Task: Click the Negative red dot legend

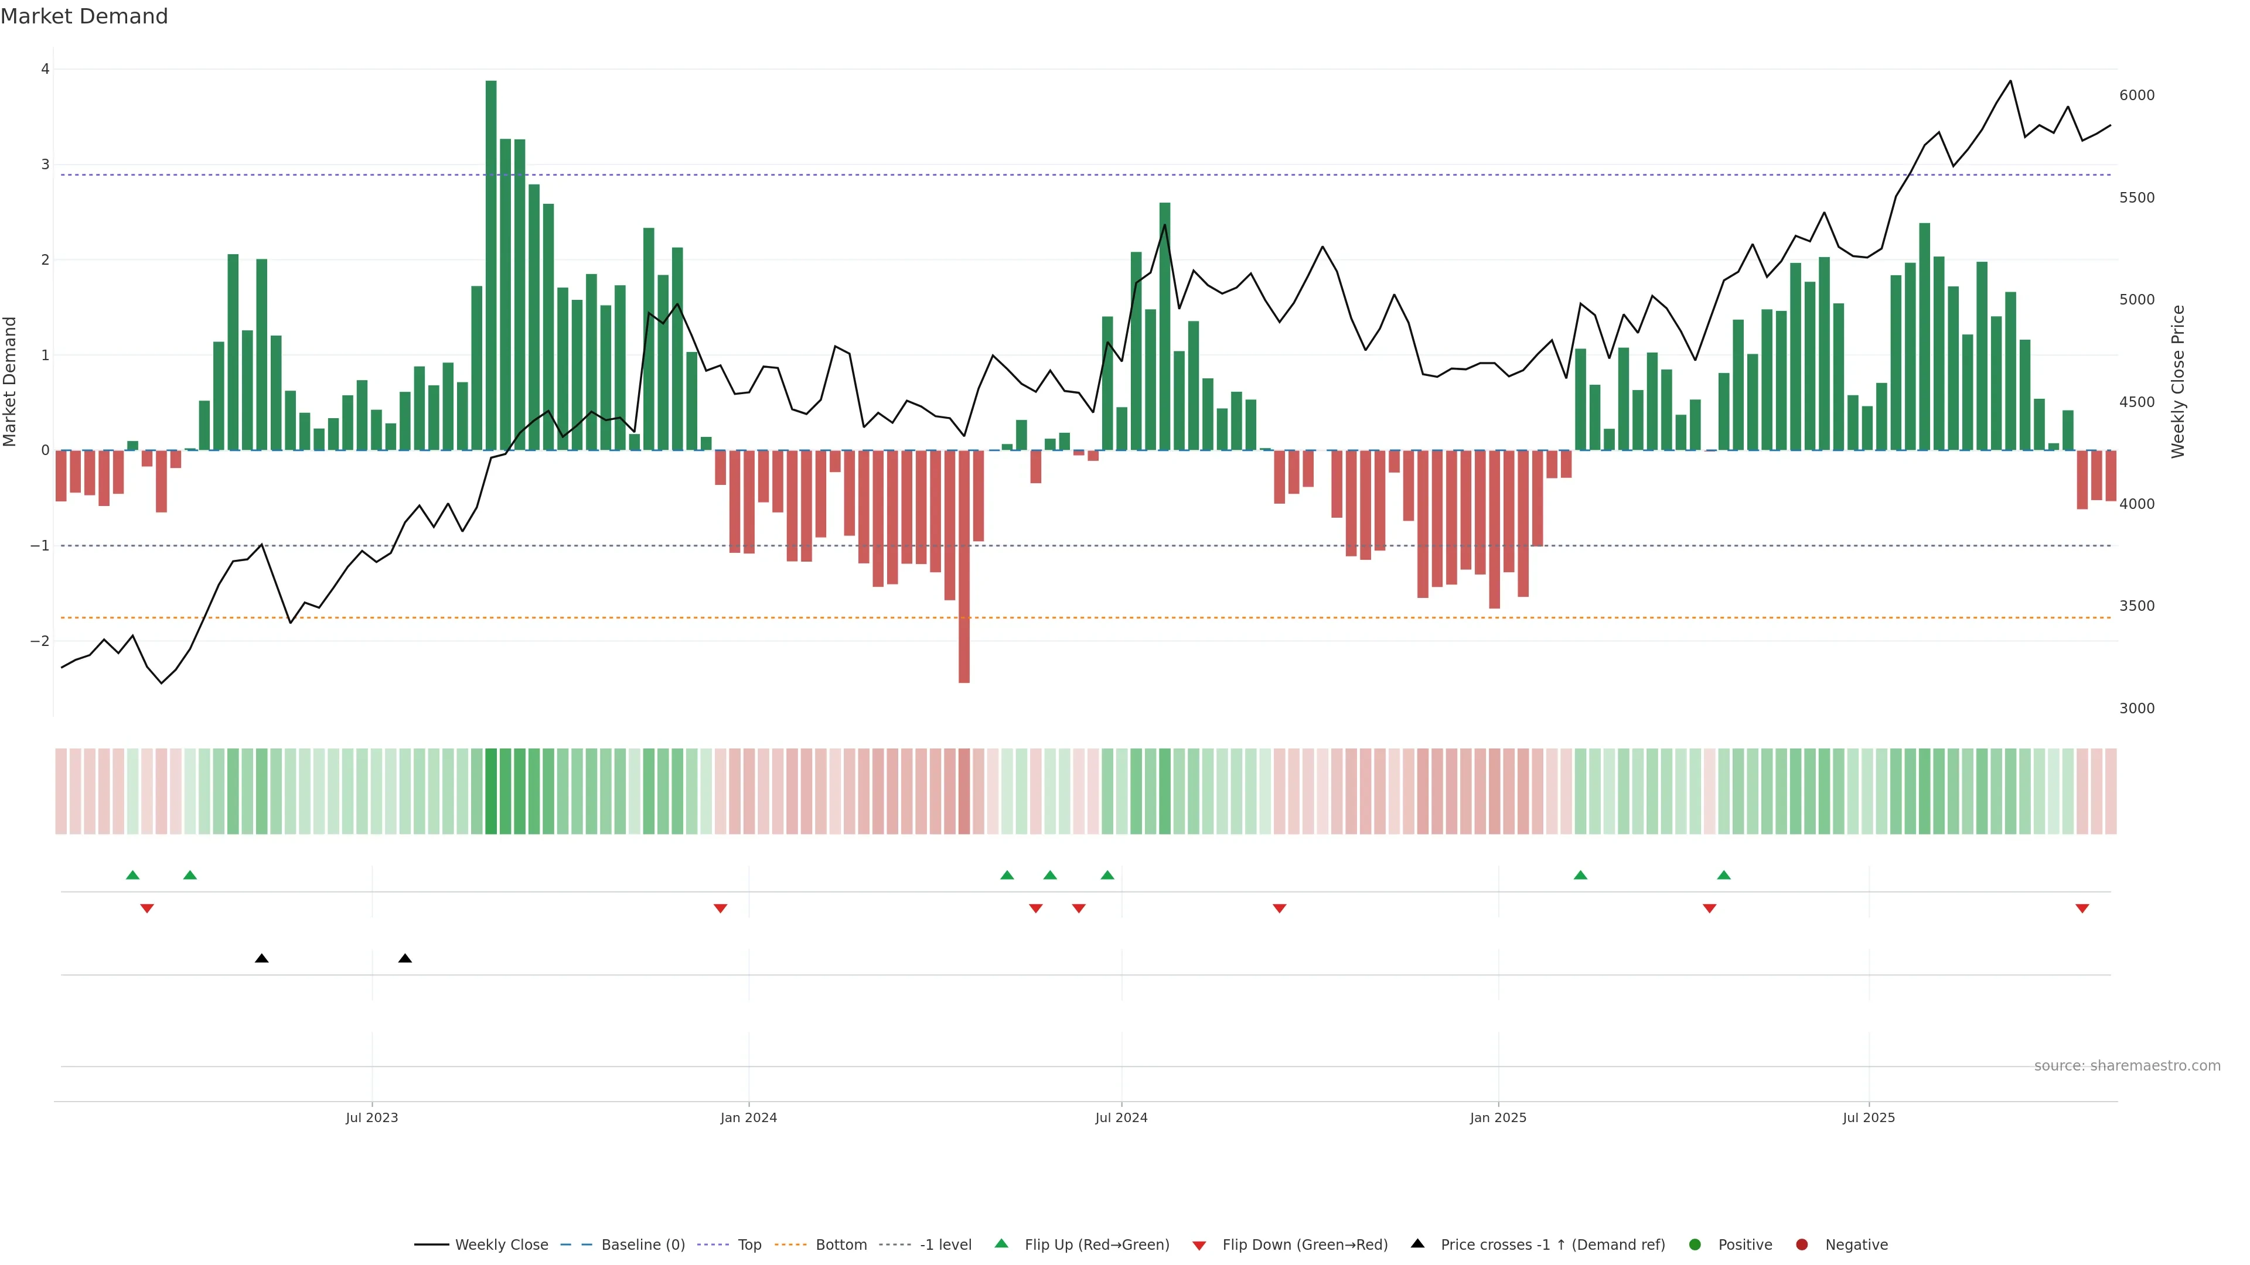Action: point(1802,1245)
